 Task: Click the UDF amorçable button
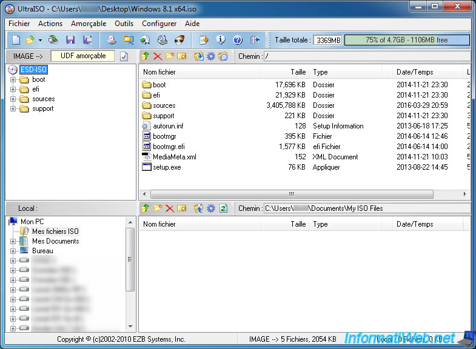pyautogui.click(x=83, y=56)
